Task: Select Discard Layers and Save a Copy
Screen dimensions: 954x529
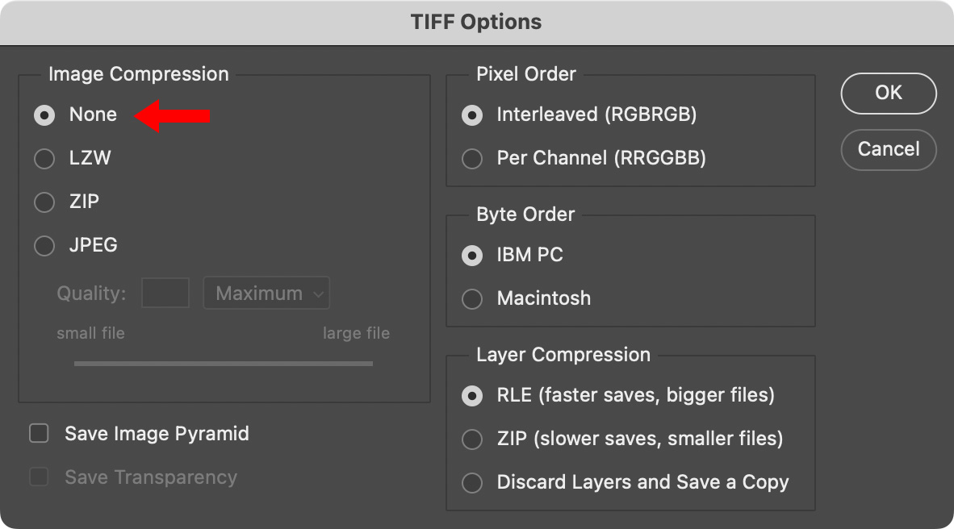Action: click(472, 483)
